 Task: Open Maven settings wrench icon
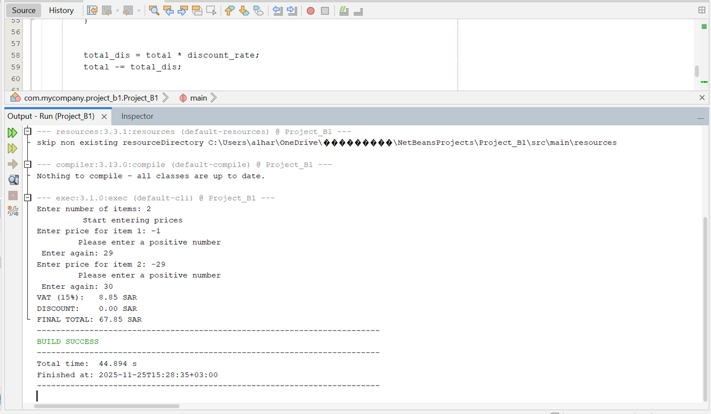pyautogui.click(x=13, y=211)
